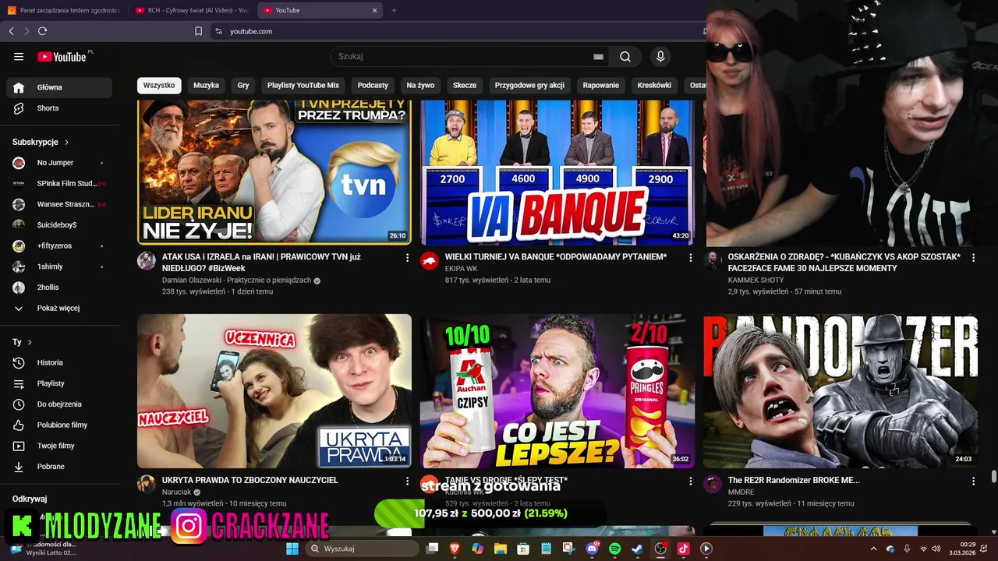Open No Jumper subscription channel
Image resolution: width=998 pixels, height=561 pixels.
[x=59, y=163]
